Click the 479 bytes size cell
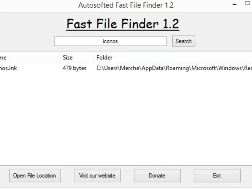 [x=74, y=68]
